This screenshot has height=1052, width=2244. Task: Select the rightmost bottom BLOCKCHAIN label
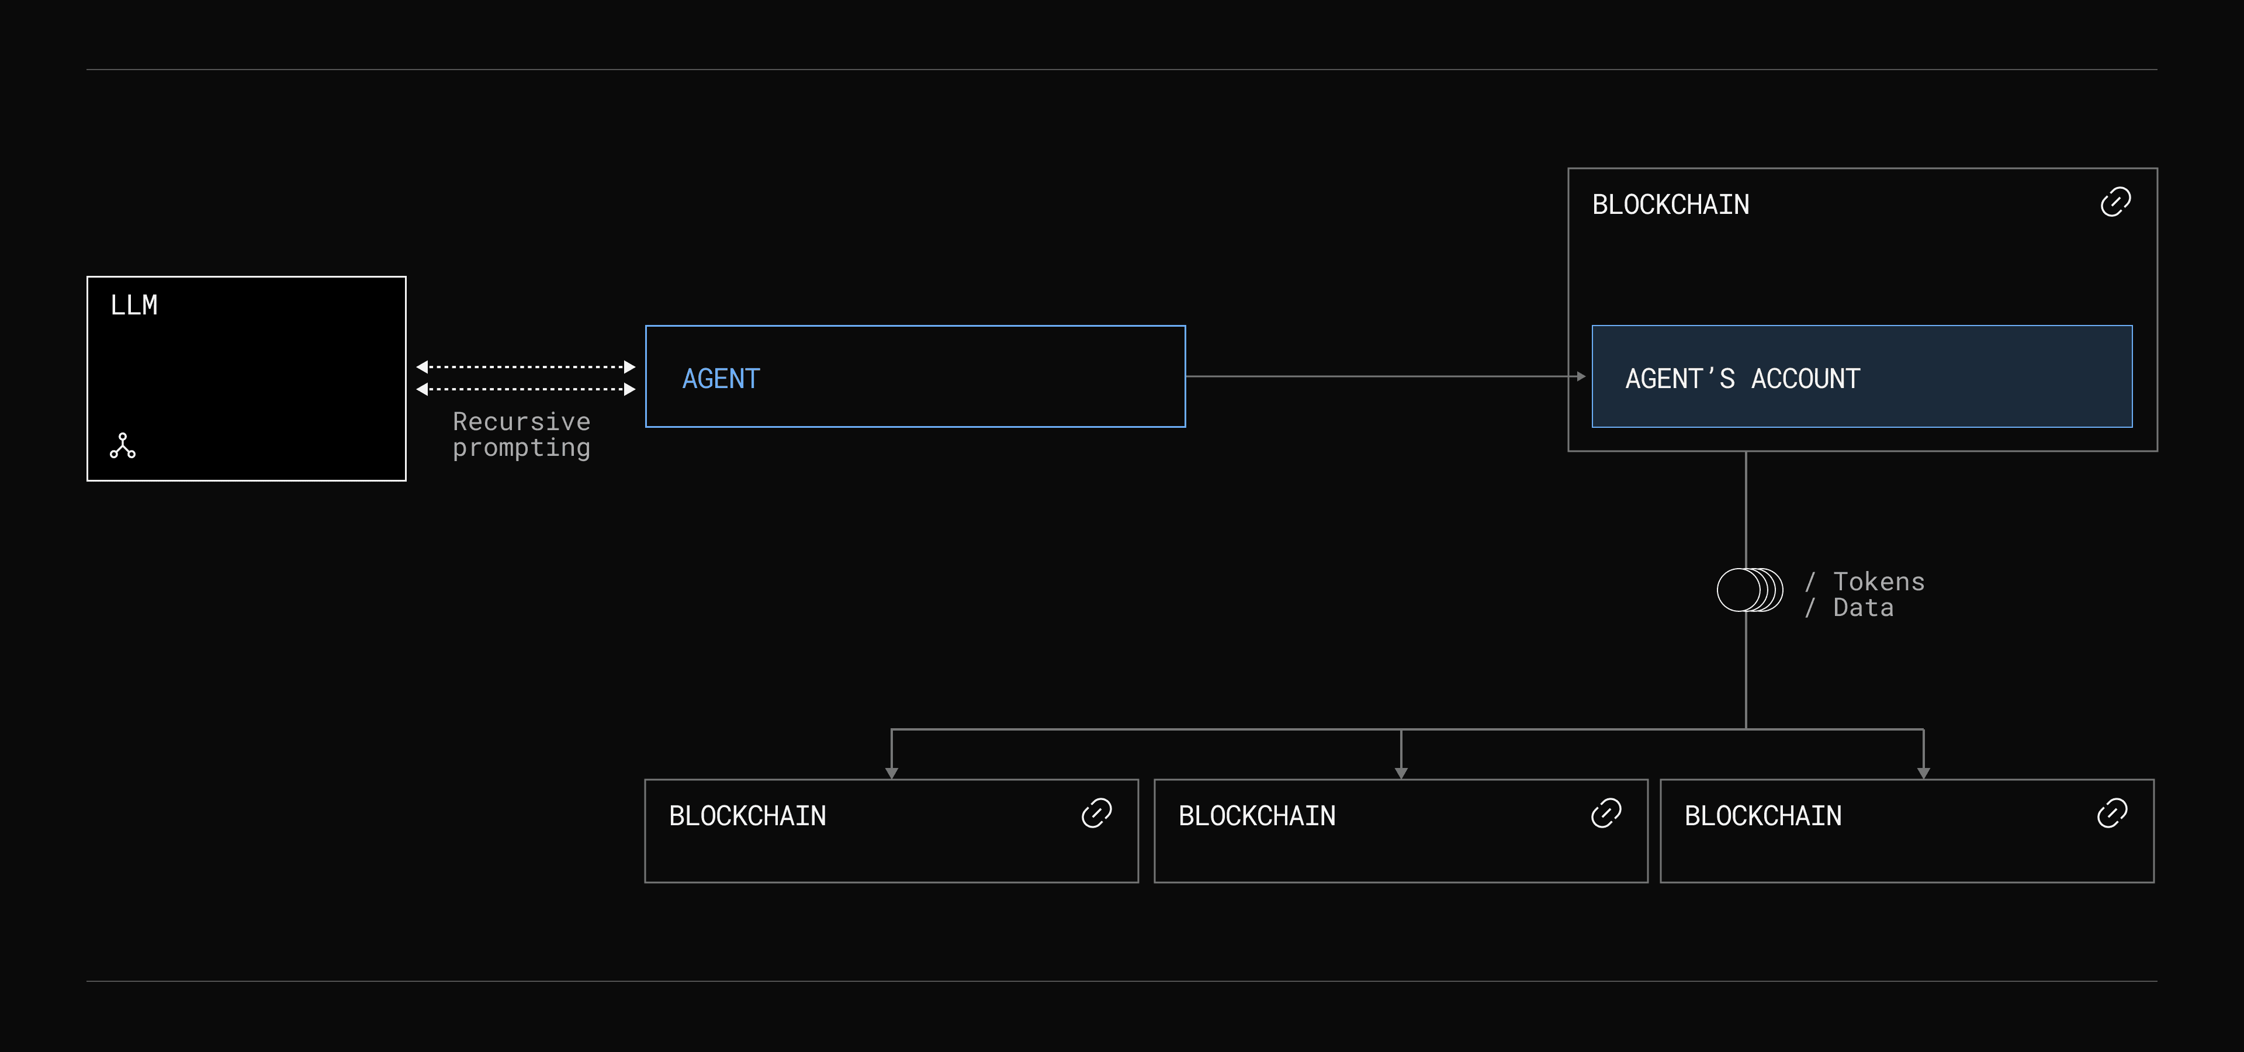(1762, 816)
